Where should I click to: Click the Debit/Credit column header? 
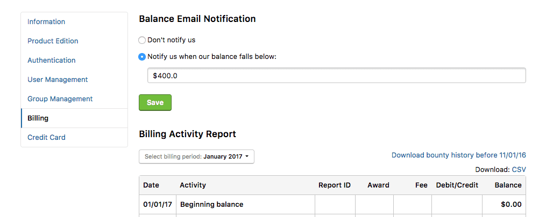click(457, 185)
